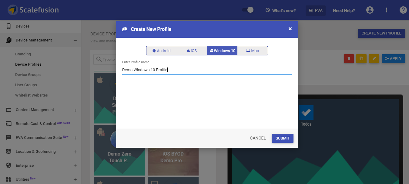Open the user account icon
Image resolution: width=409 pixels, height=184 pixels.
pos(370,10)
